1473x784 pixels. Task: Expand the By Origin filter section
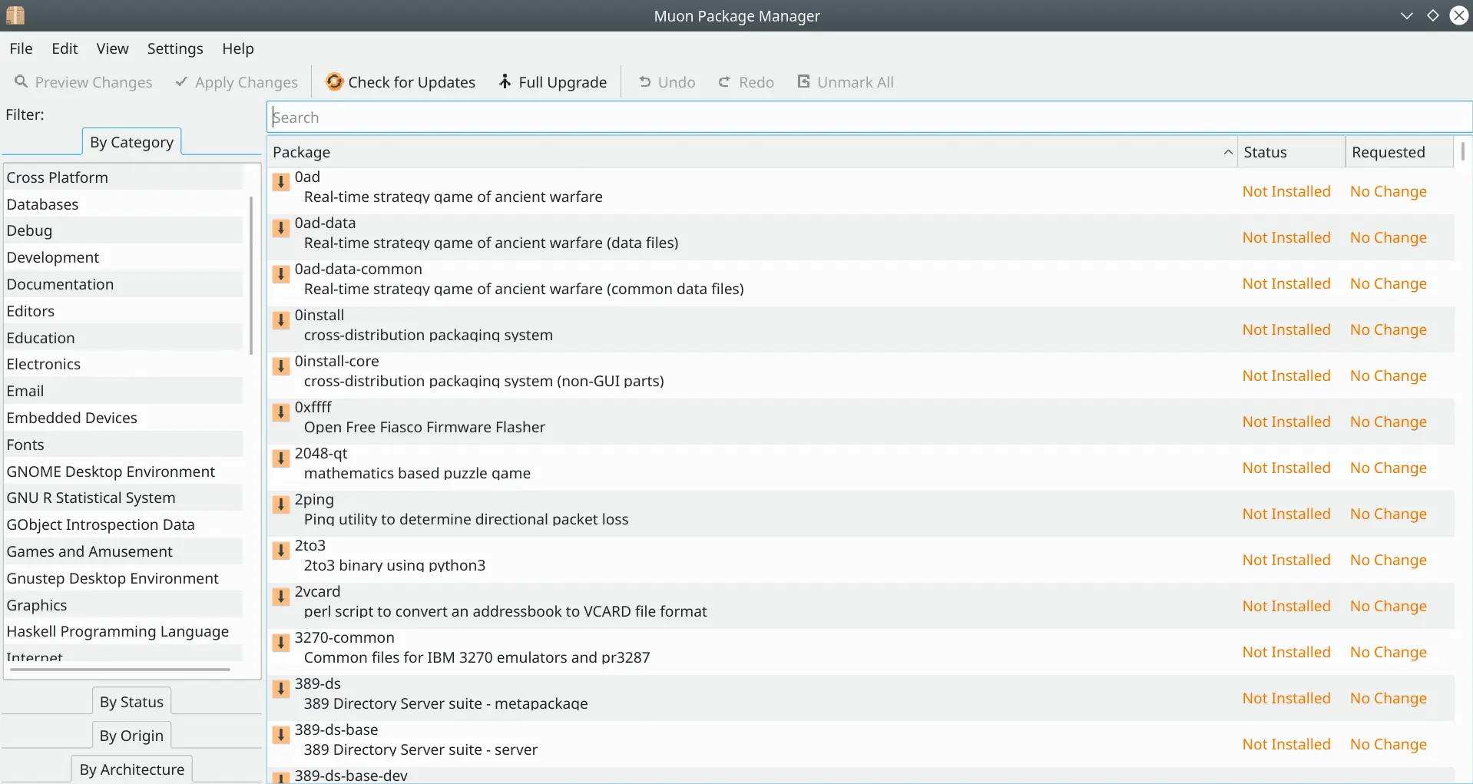pos(131,736)
